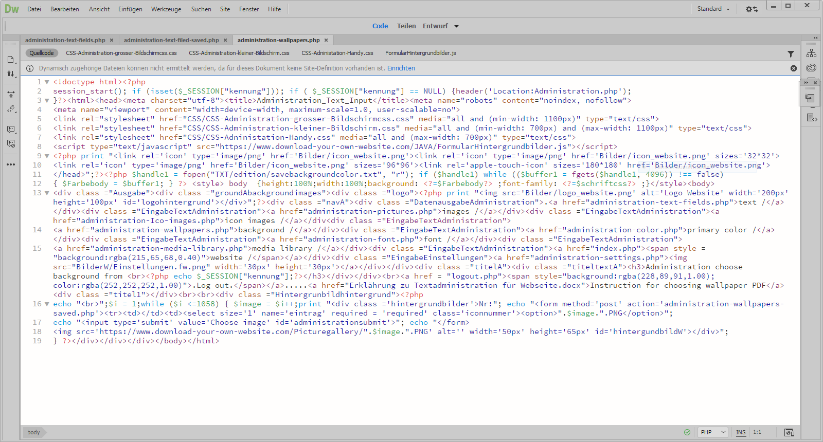Open the real-time preview browser icon

click(x=789, y=432)
